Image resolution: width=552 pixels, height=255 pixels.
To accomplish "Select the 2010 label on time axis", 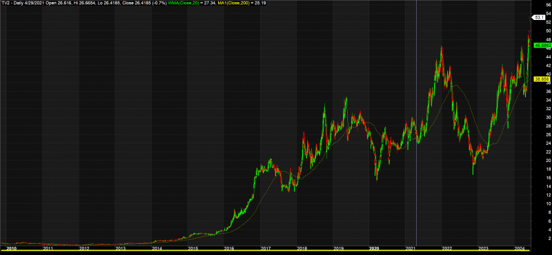I will click(12, 248).
